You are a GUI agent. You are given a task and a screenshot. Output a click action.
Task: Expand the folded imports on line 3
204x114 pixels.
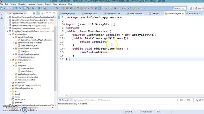click(x=64, y=24)
